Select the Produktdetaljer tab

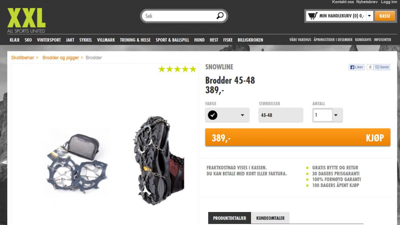tap(229, 218)
